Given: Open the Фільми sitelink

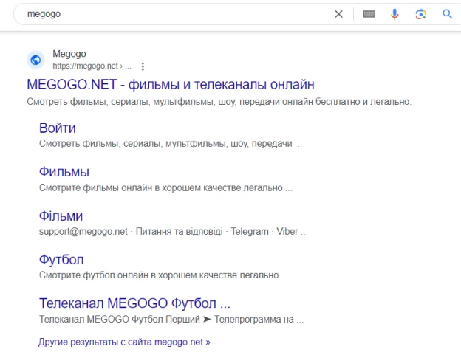Looking at the screenshot, I should tap(61, 216).
